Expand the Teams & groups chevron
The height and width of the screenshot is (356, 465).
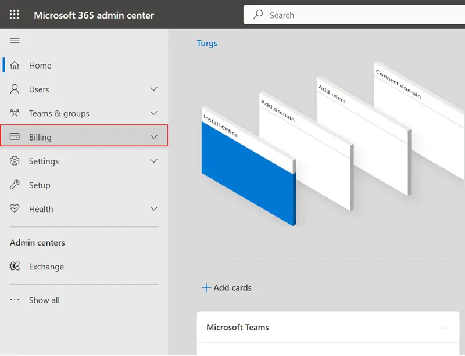tap(154, 113)
